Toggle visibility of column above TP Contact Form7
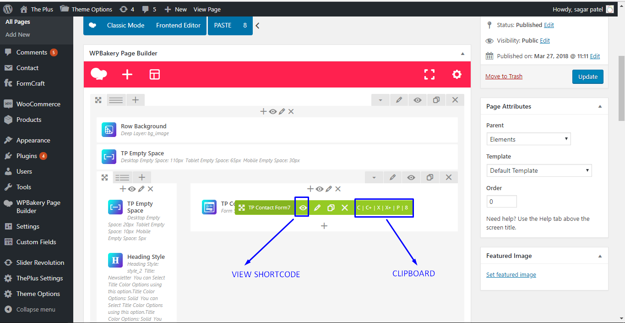This screenshot has height=323, width=625. click(320, 189)
